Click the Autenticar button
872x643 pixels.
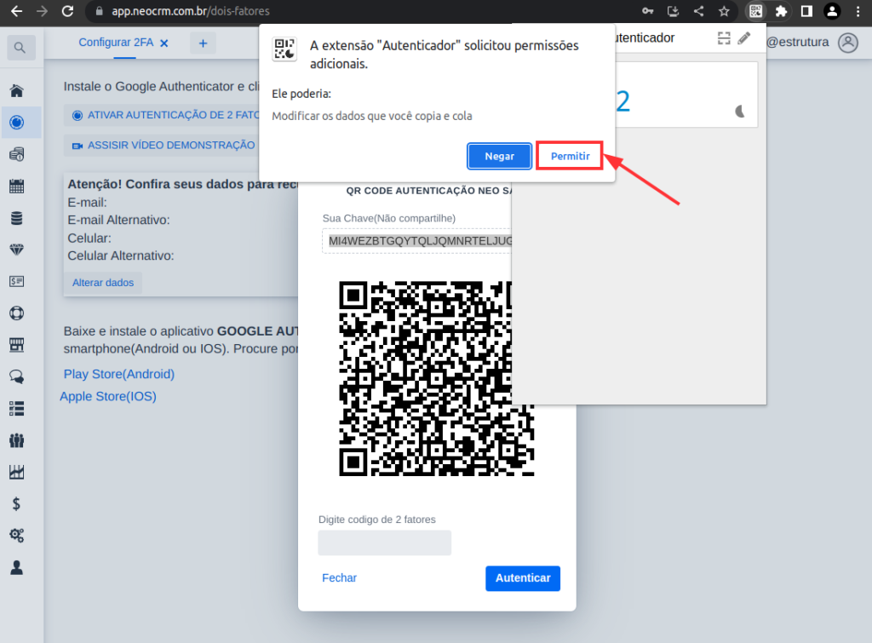pos(523,577)
